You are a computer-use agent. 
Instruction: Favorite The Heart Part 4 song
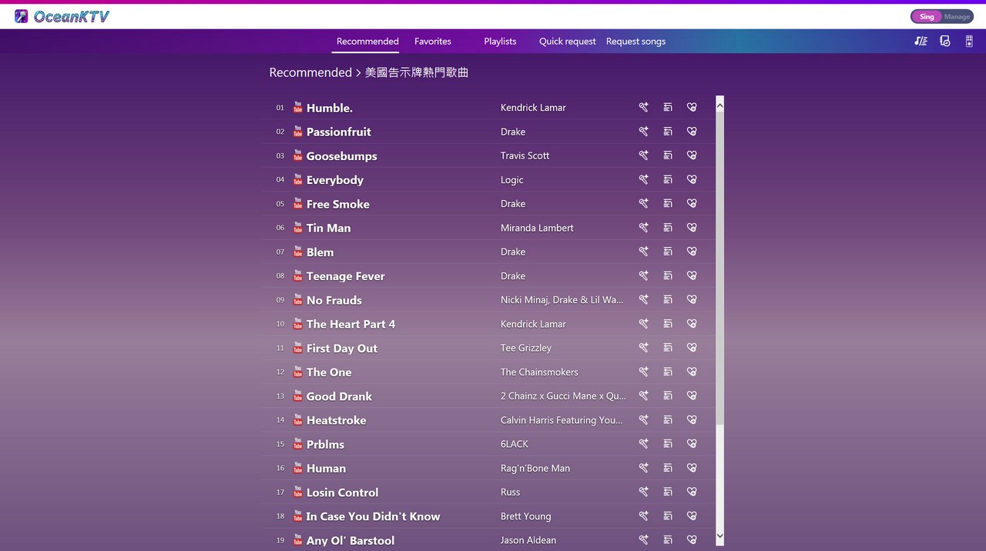pos(692,324)
